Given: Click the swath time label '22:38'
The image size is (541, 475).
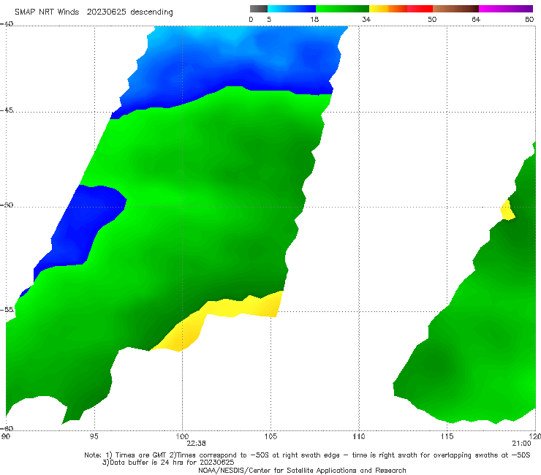Looking at the screenshot, I should 196,444.
